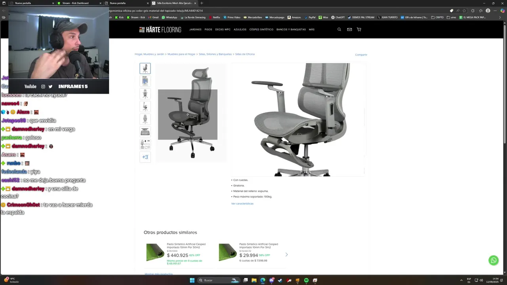Click the browser address bar URL
This screenshot has height=285, width=507.
point(277,11)
